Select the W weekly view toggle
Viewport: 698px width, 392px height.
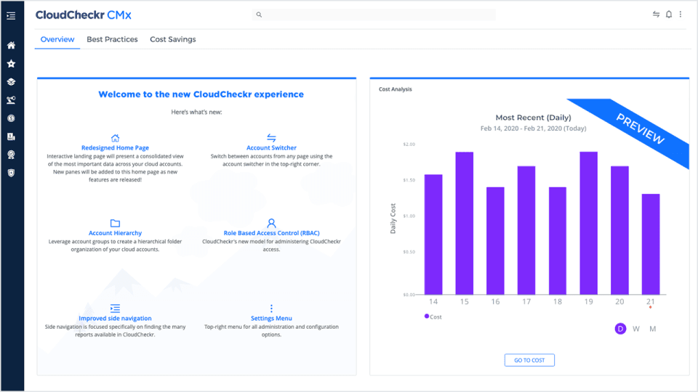pyautogui.click(x=636, y=329)
